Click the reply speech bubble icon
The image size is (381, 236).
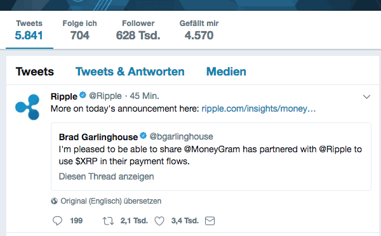coord(57,221)
